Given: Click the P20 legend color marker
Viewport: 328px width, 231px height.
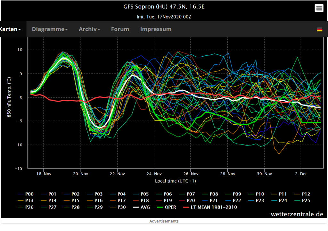Looking at the screenshot, I should [182, 200].
